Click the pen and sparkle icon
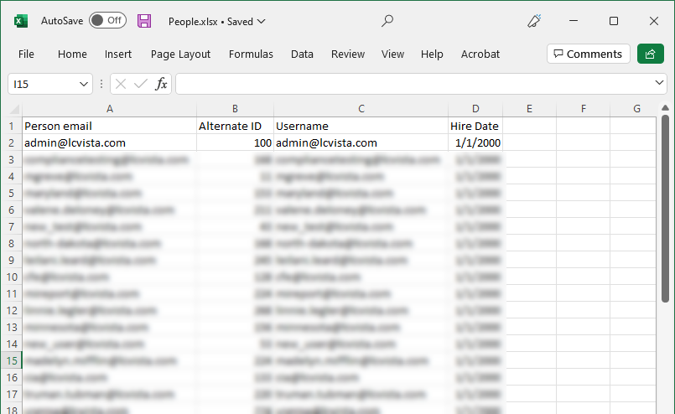675x414 pixels. 534,21
